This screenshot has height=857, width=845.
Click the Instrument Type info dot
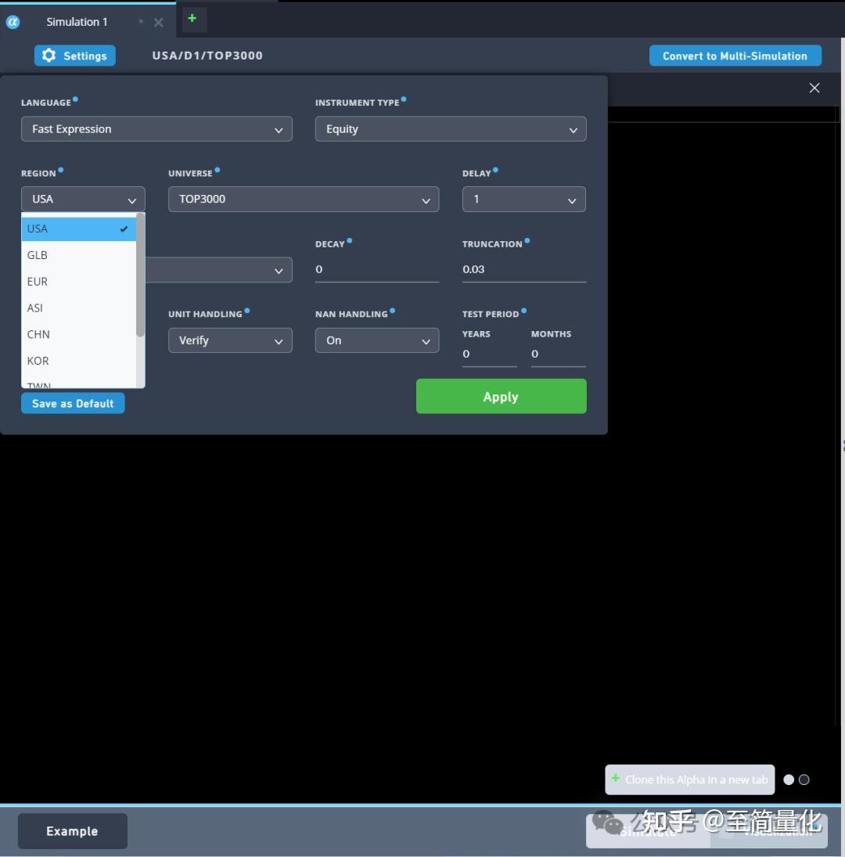(x=404, y=99)
